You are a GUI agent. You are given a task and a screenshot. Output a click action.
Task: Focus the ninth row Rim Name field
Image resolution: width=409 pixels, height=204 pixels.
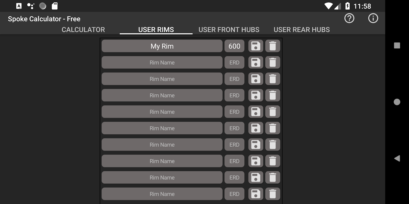click(x=162, y=177)
